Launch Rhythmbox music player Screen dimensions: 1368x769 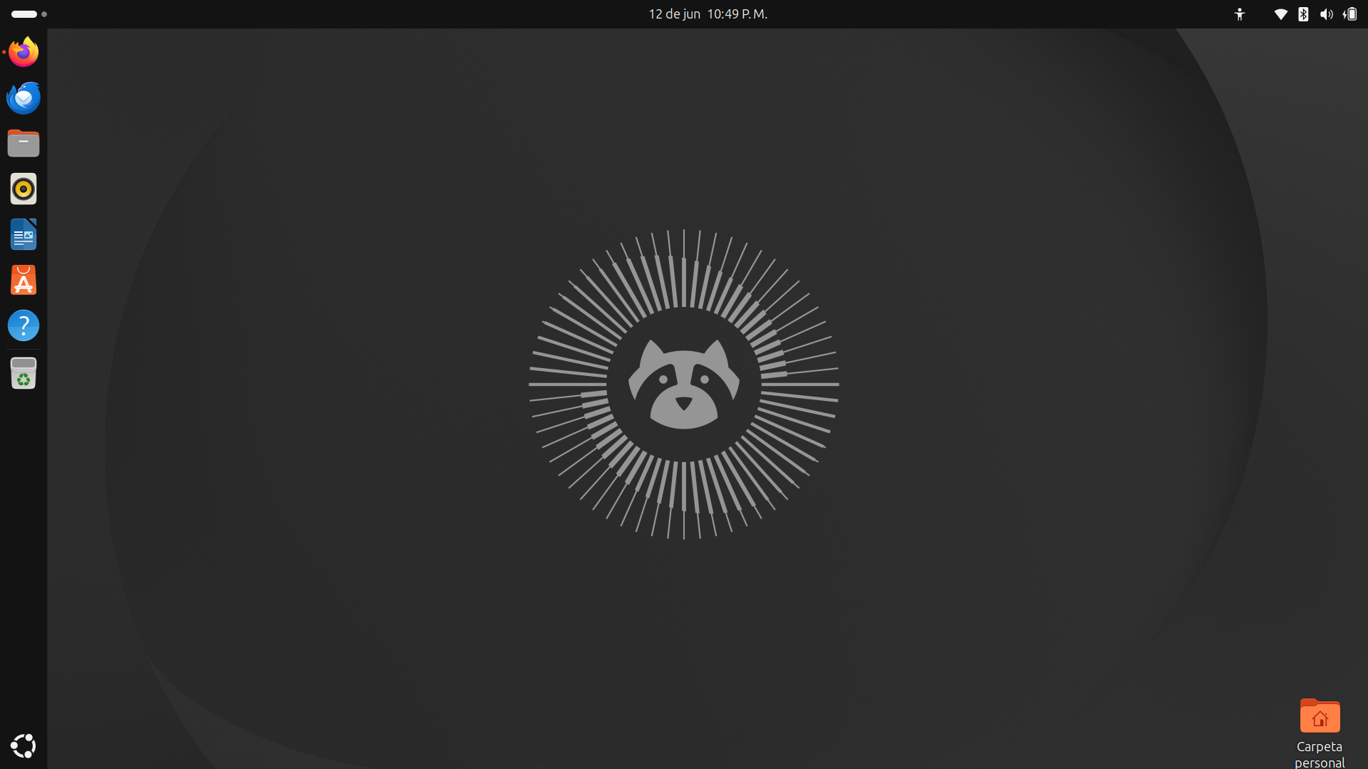(24, 189)
